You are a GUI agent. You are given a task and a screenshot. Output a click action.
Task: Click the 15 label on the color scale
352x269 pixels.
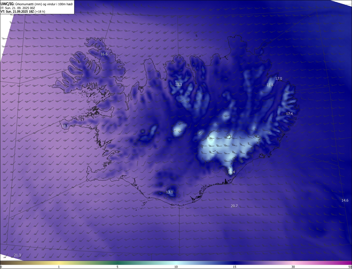[x=235, y=267]
